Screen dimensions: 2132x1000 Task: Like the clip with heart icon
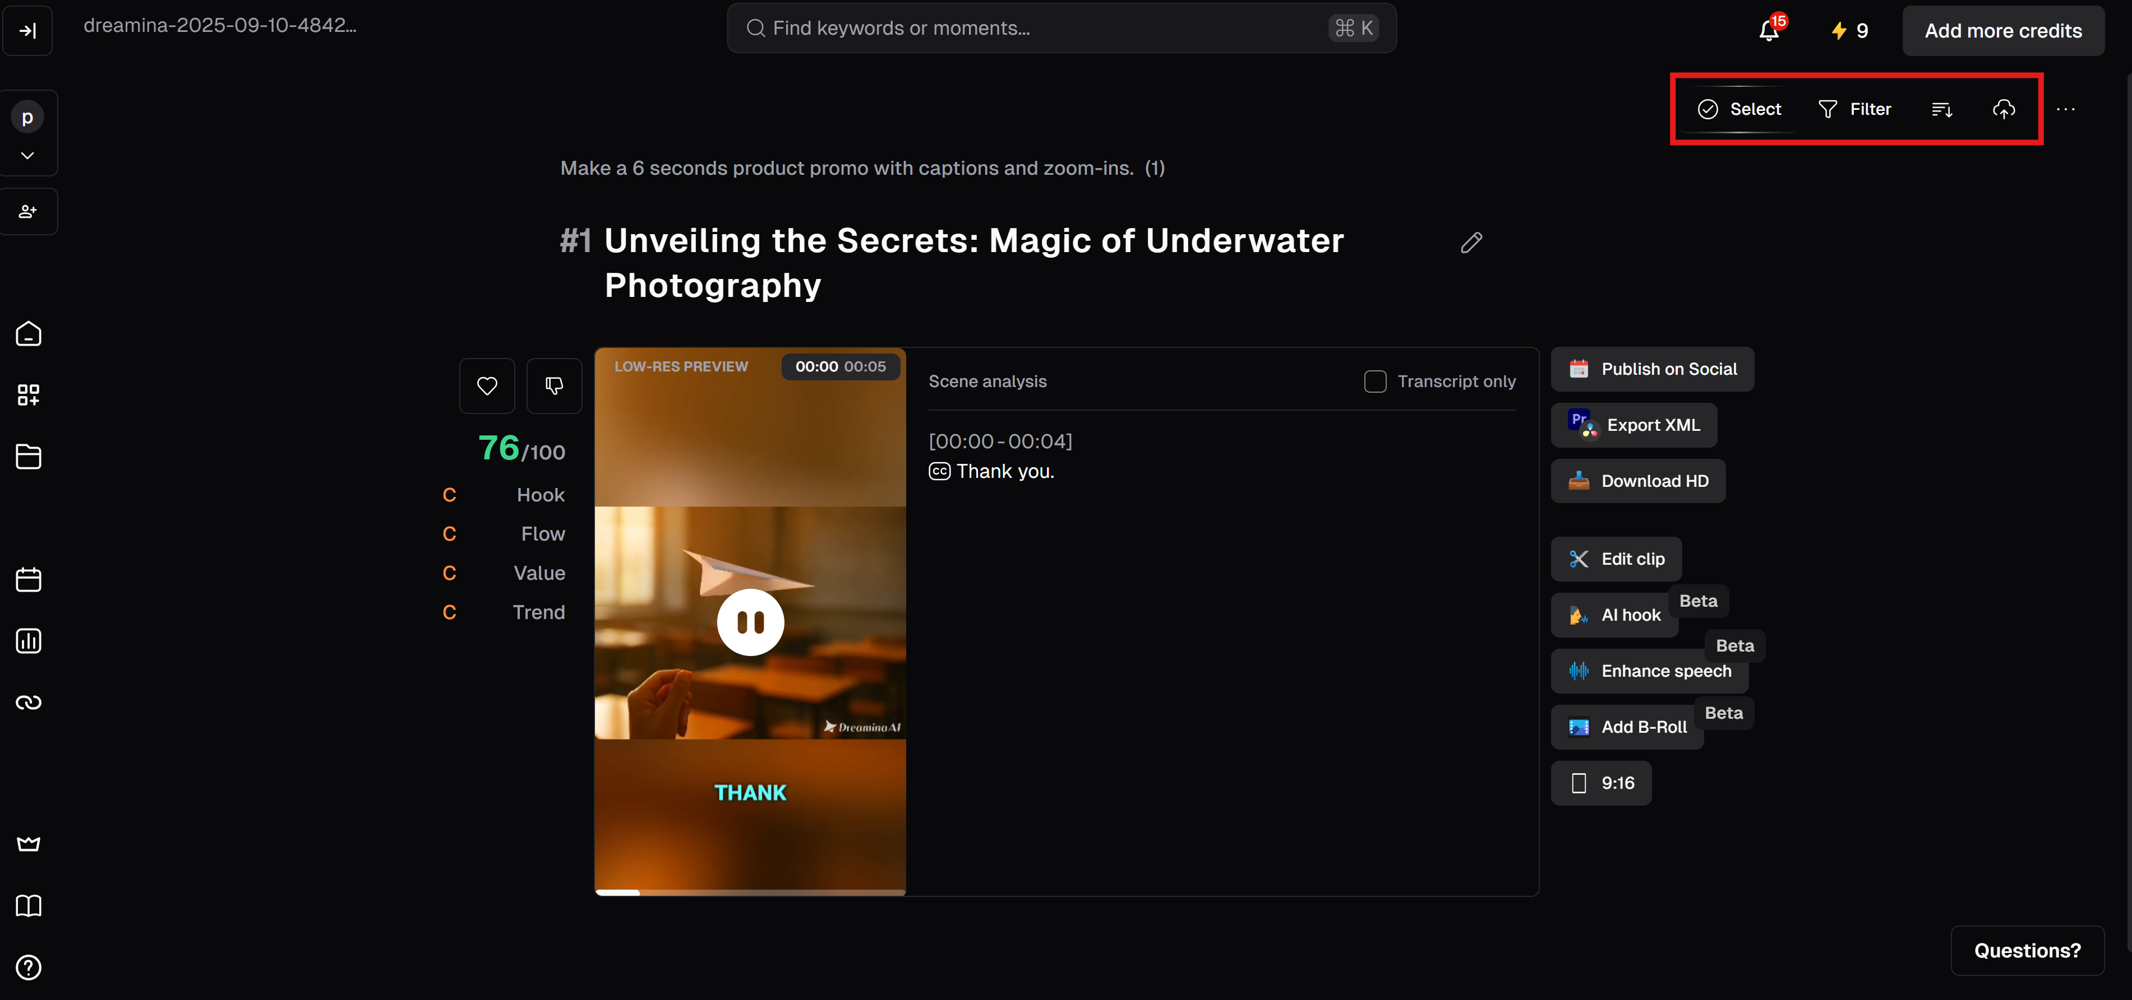point(487,385)
